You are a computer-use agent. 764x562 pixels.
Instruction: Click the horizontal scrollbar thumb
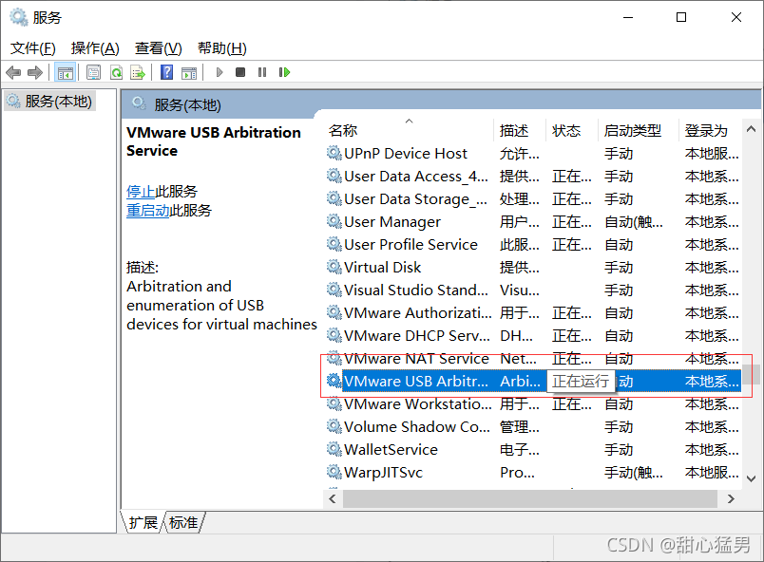tap(530, 498)
